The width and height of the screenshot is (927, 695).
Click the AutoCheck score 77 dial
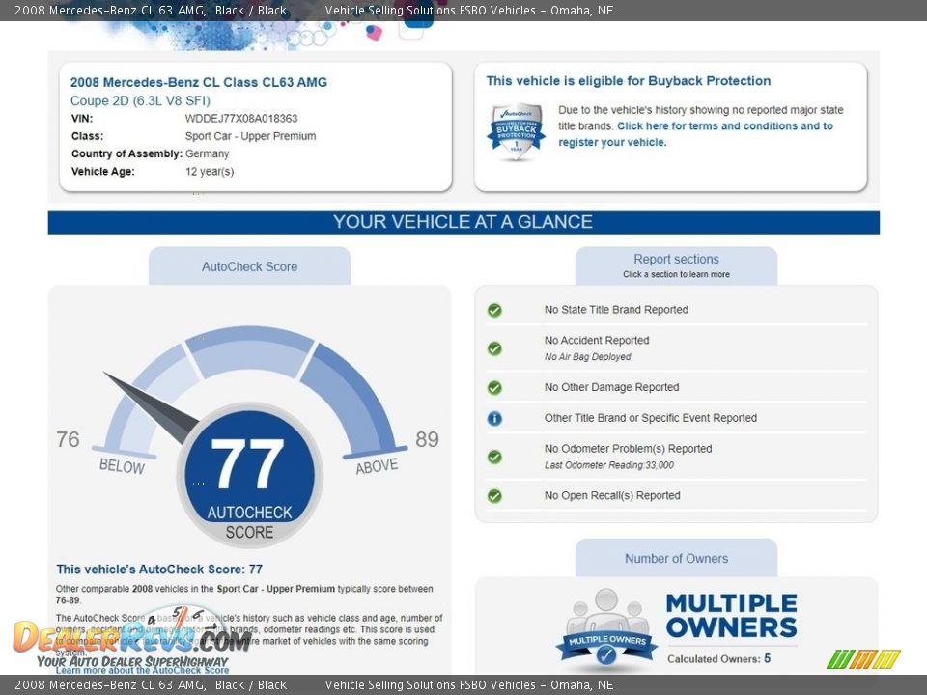click(x=249, y=475)
